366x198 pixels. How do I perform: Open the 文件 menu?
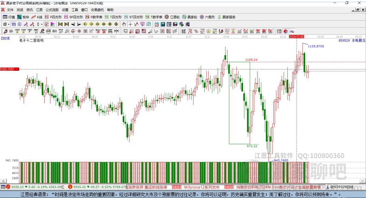(x=10, y=10)
